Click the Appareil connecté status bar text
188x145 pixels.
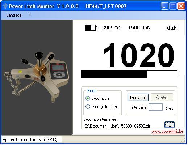31,140
